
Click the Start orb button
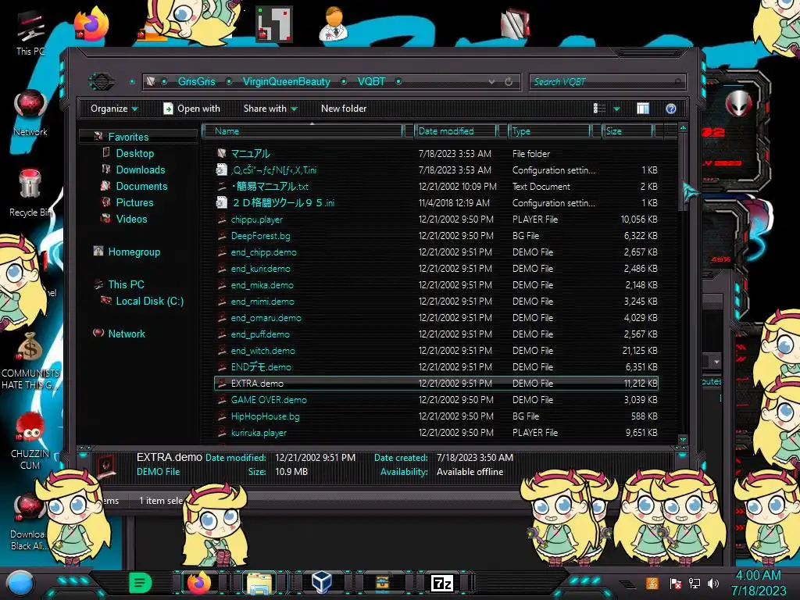[x=20, y=583]
